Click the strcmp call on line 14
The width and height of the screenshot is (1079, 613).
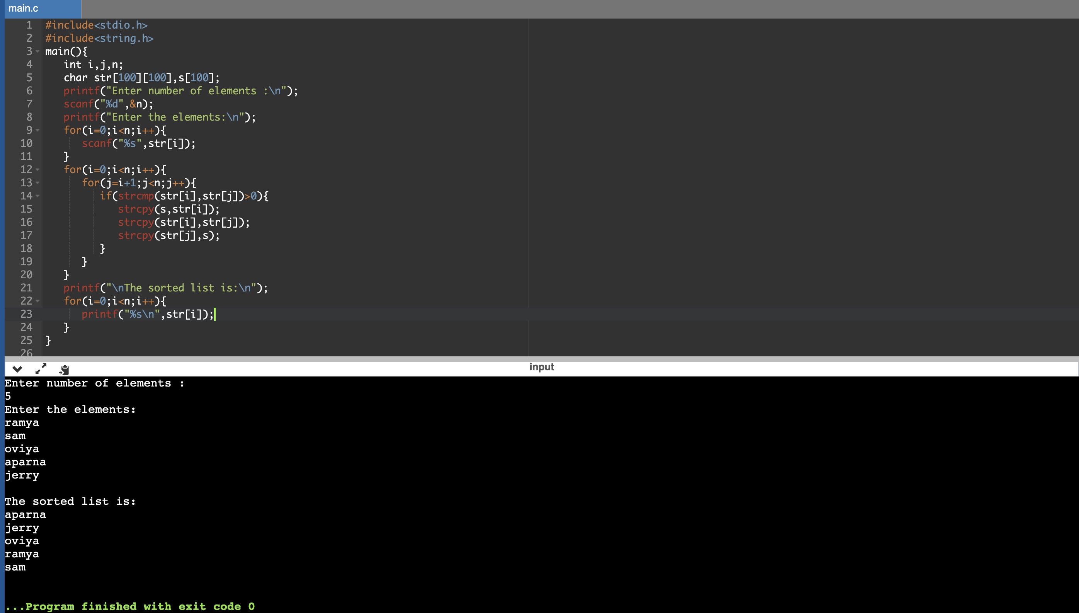pyautogui.click(x=136, y=196)
